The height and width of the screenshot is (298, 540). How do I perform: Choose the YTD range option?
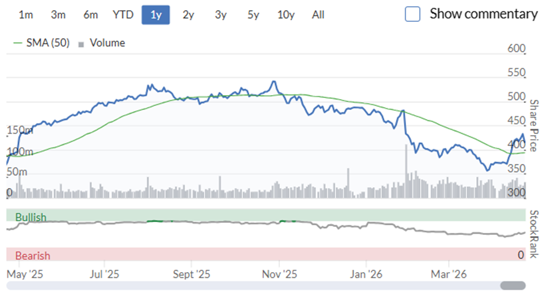click(x=123, y=15)
